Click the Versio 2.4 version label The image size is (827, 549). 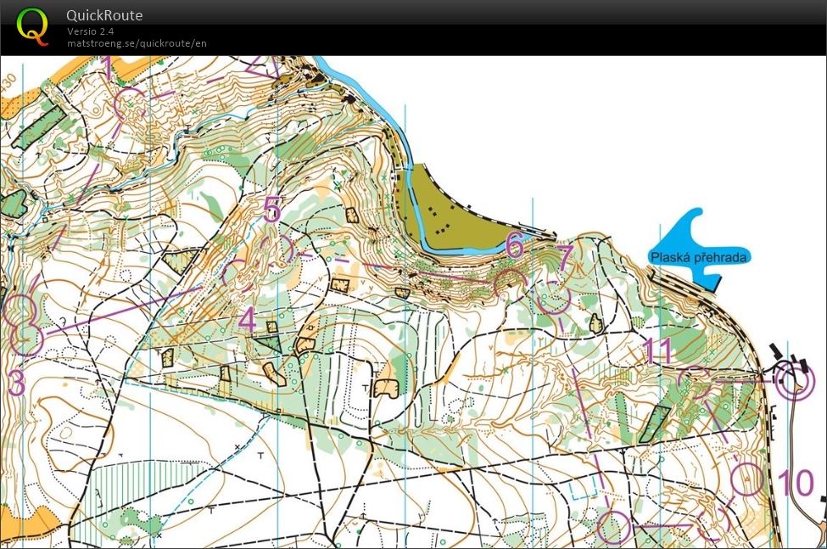click(90, 31)
